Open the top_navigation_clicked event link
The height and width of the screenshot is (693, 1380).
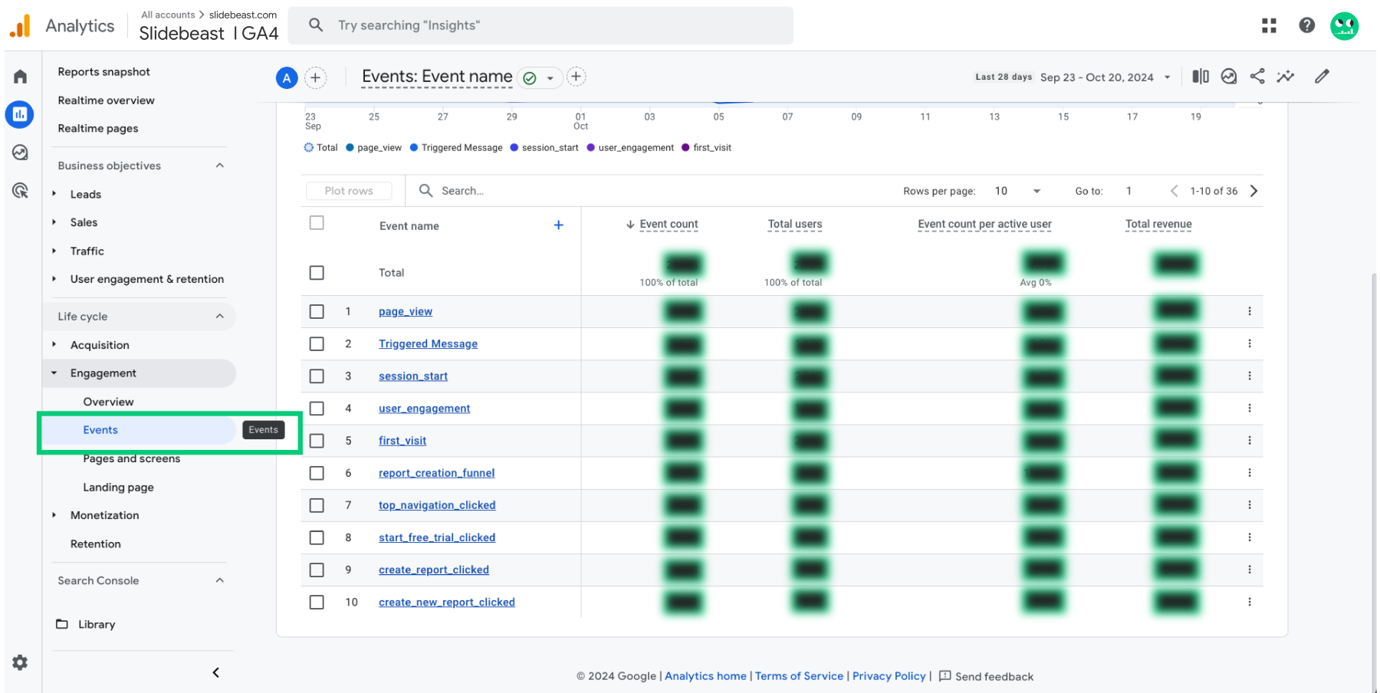point(437,505)
